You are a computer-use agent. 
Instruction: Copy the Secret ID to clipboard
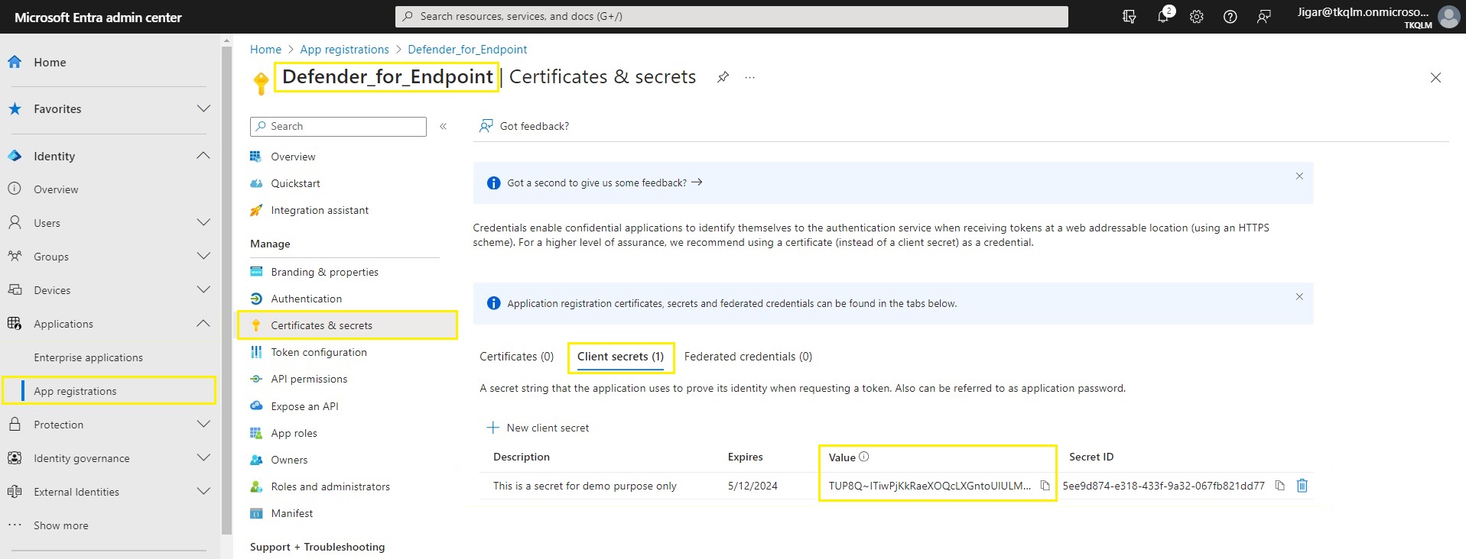coord(1279,486)
